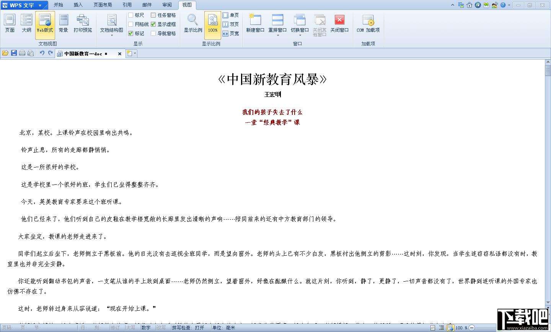The height and width of the screenshot is (332, 551).
Task: Open COM 加载项 add-ins manager
Action: point(367,24)
